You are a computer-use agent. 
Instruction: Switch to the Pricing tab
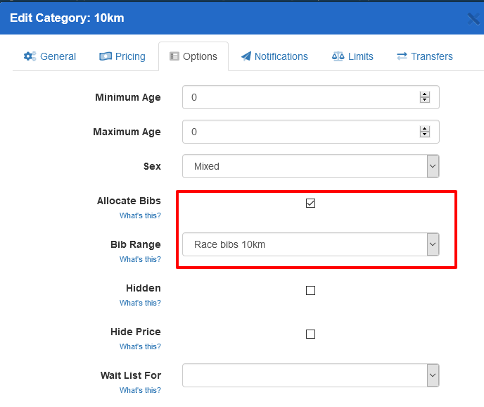click(122, 56)
